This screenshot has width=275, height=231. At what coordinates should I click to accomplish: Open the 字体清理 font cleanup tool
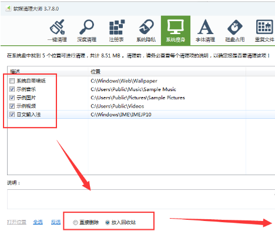(205, 31)
